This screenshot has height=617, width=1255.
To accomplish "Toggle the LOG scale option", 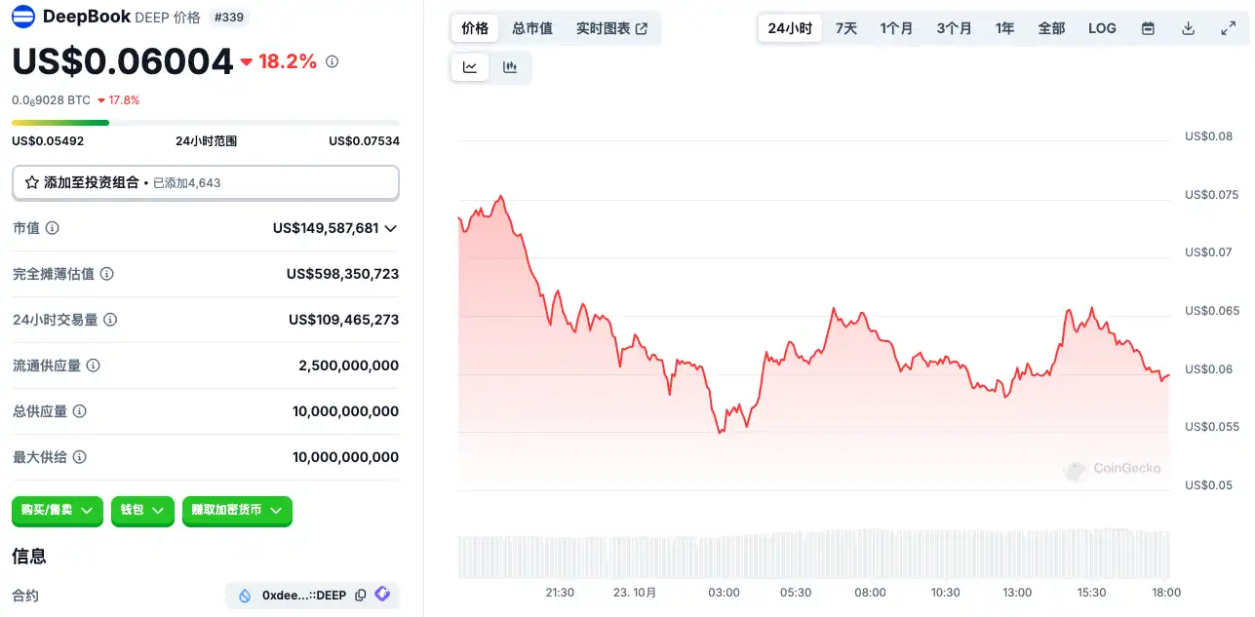I will [x=1102, y=28].
